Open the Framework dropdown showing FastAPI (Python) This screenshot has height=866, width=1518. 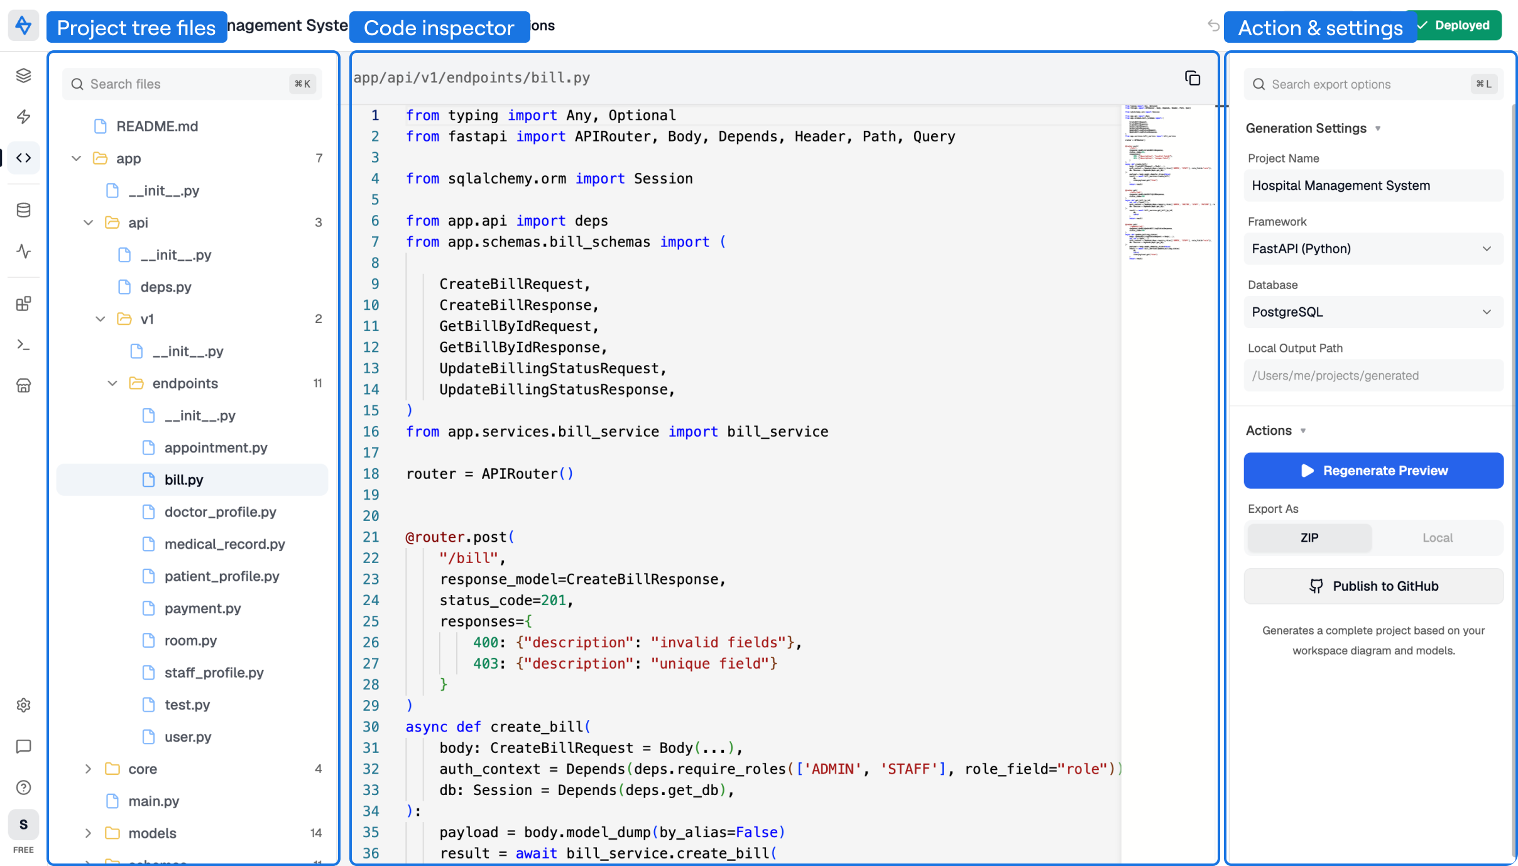click(x=1373, y=248)
